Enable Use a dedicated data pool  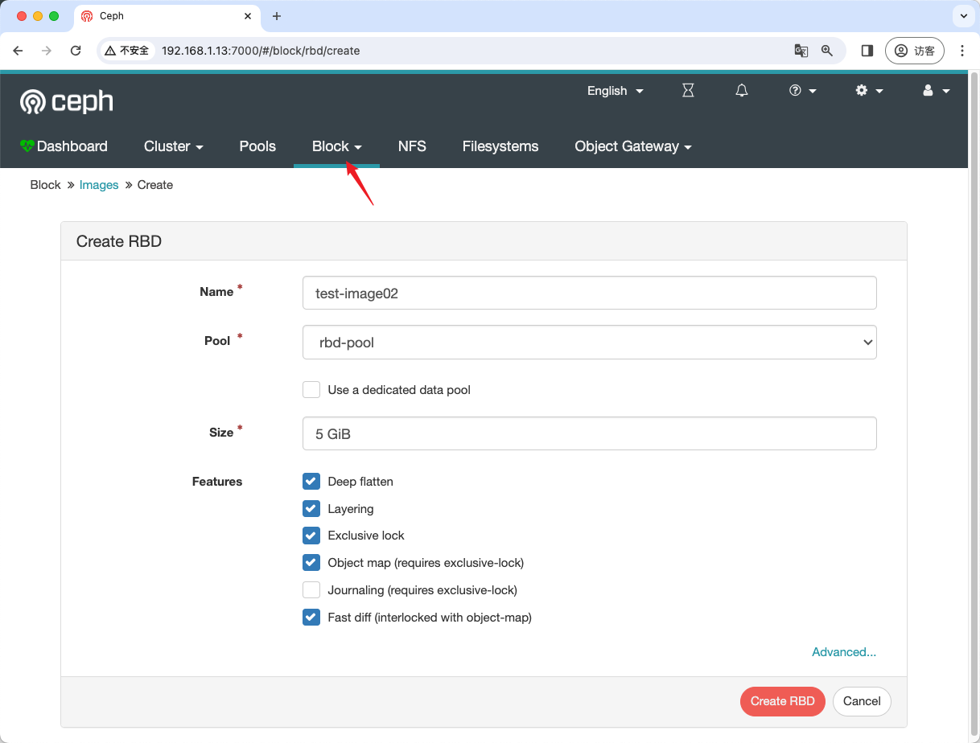[x=311, y=390]
